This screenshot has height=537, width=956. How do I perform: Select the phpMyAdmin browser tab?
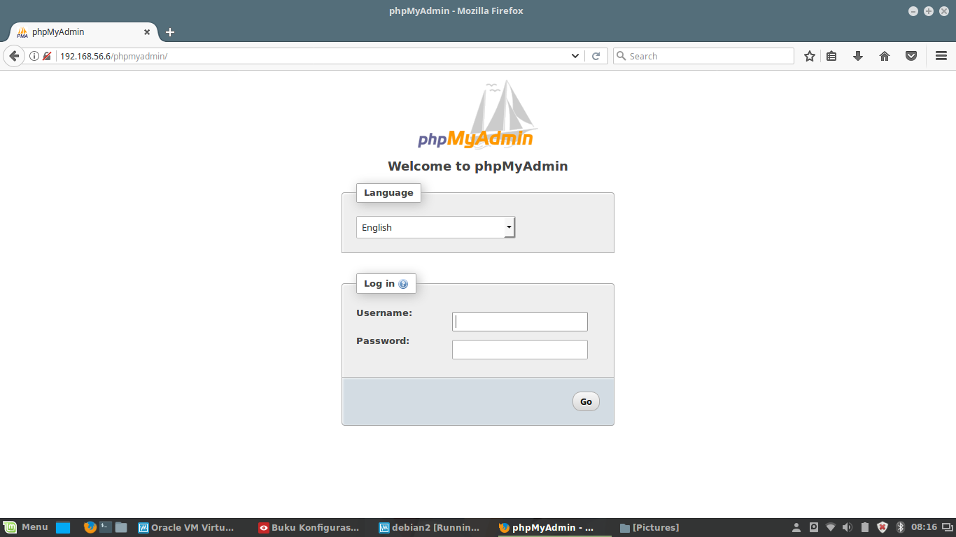coord(84,32)
